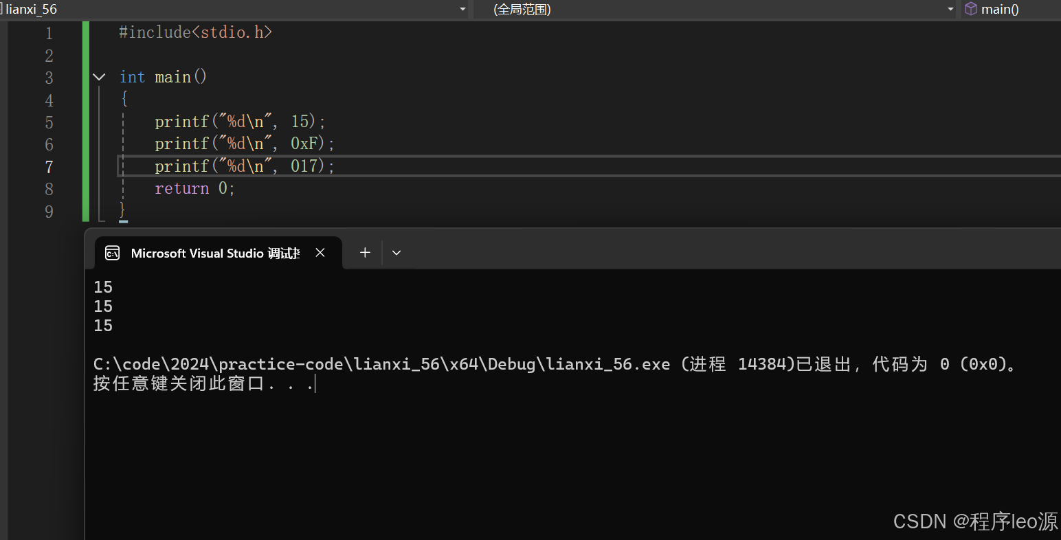Click line number 9 in the gutter
The image size is (1061, 540).
49,212
